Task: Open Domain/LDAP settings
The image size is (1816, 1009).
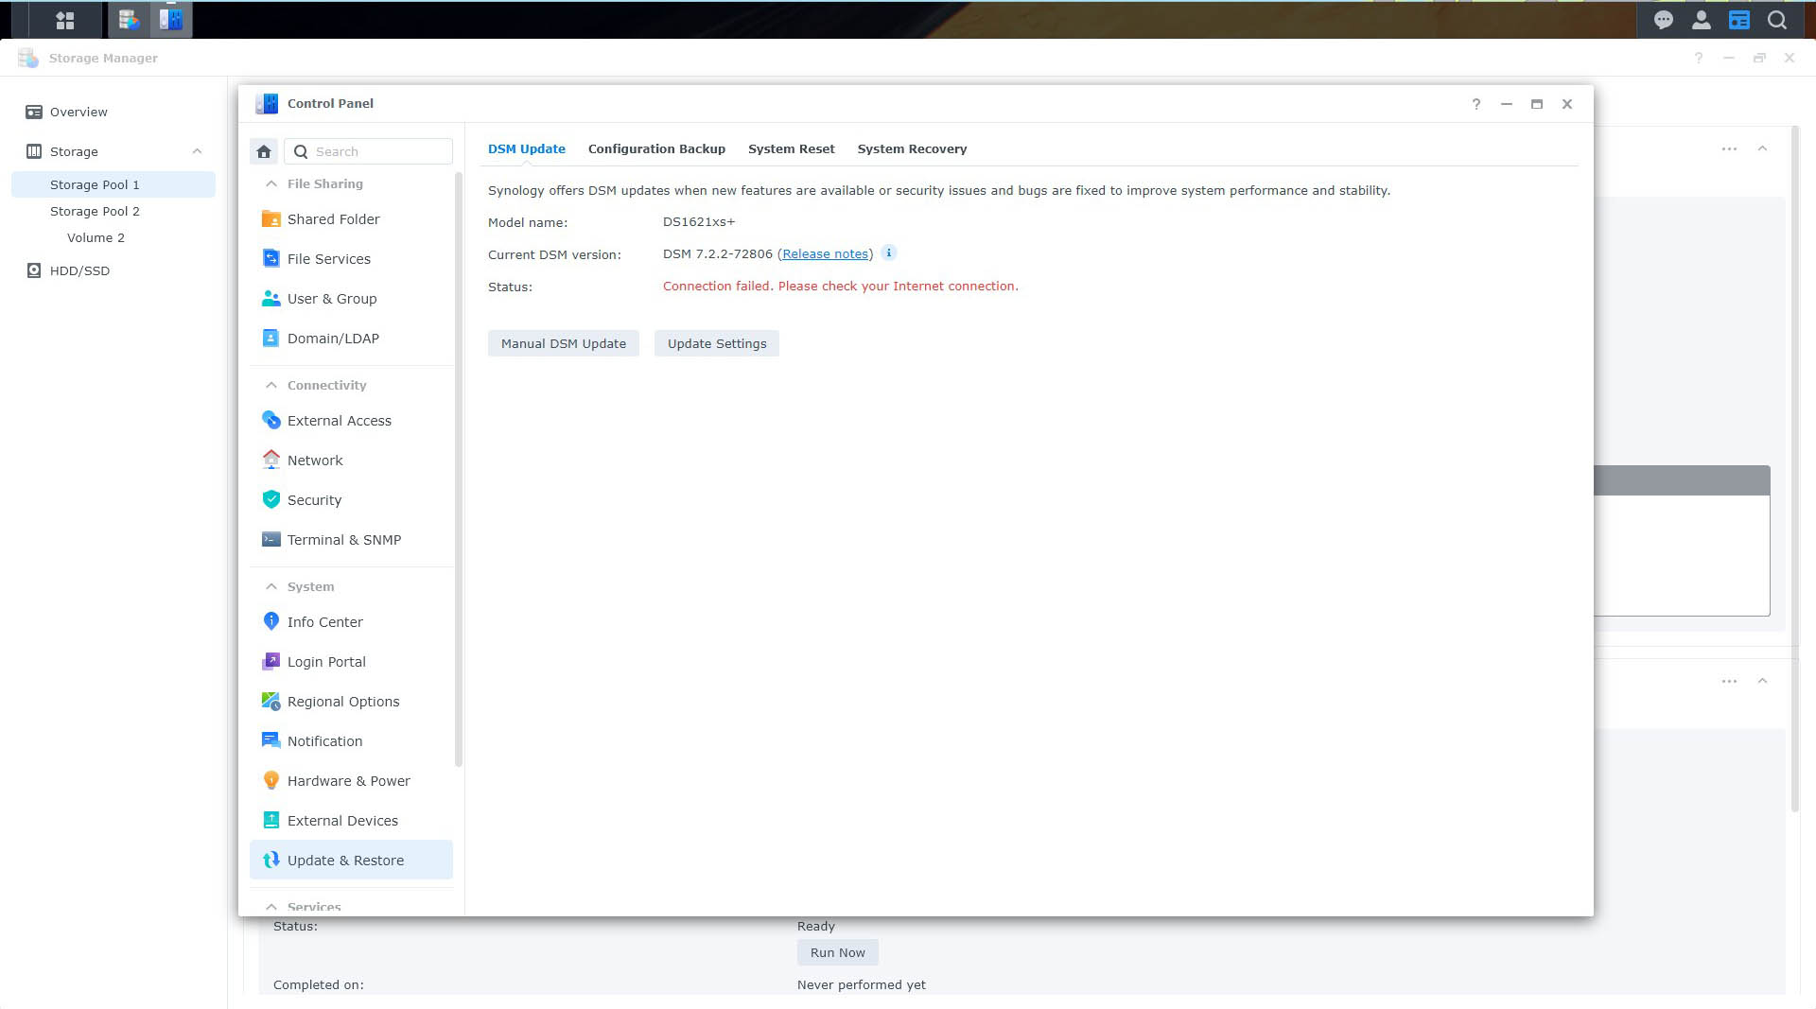Action: [x=351, y=339]
